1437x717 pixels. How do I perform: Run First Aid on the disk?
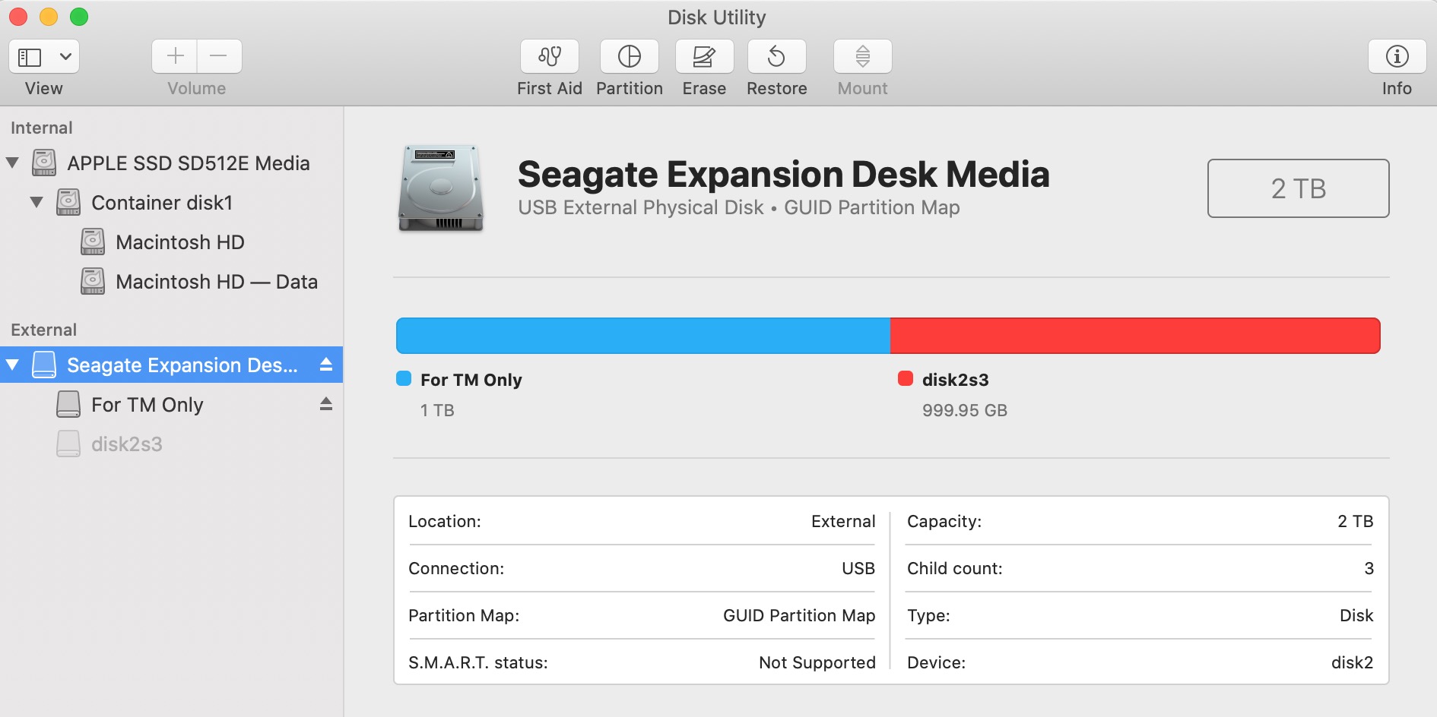549,57
